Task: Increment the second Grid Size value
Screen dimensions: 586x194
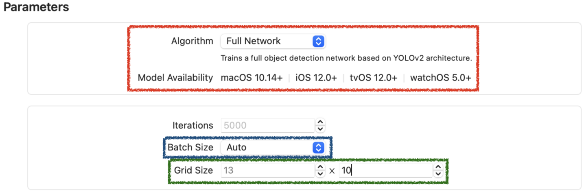Action: click(438, 167)
